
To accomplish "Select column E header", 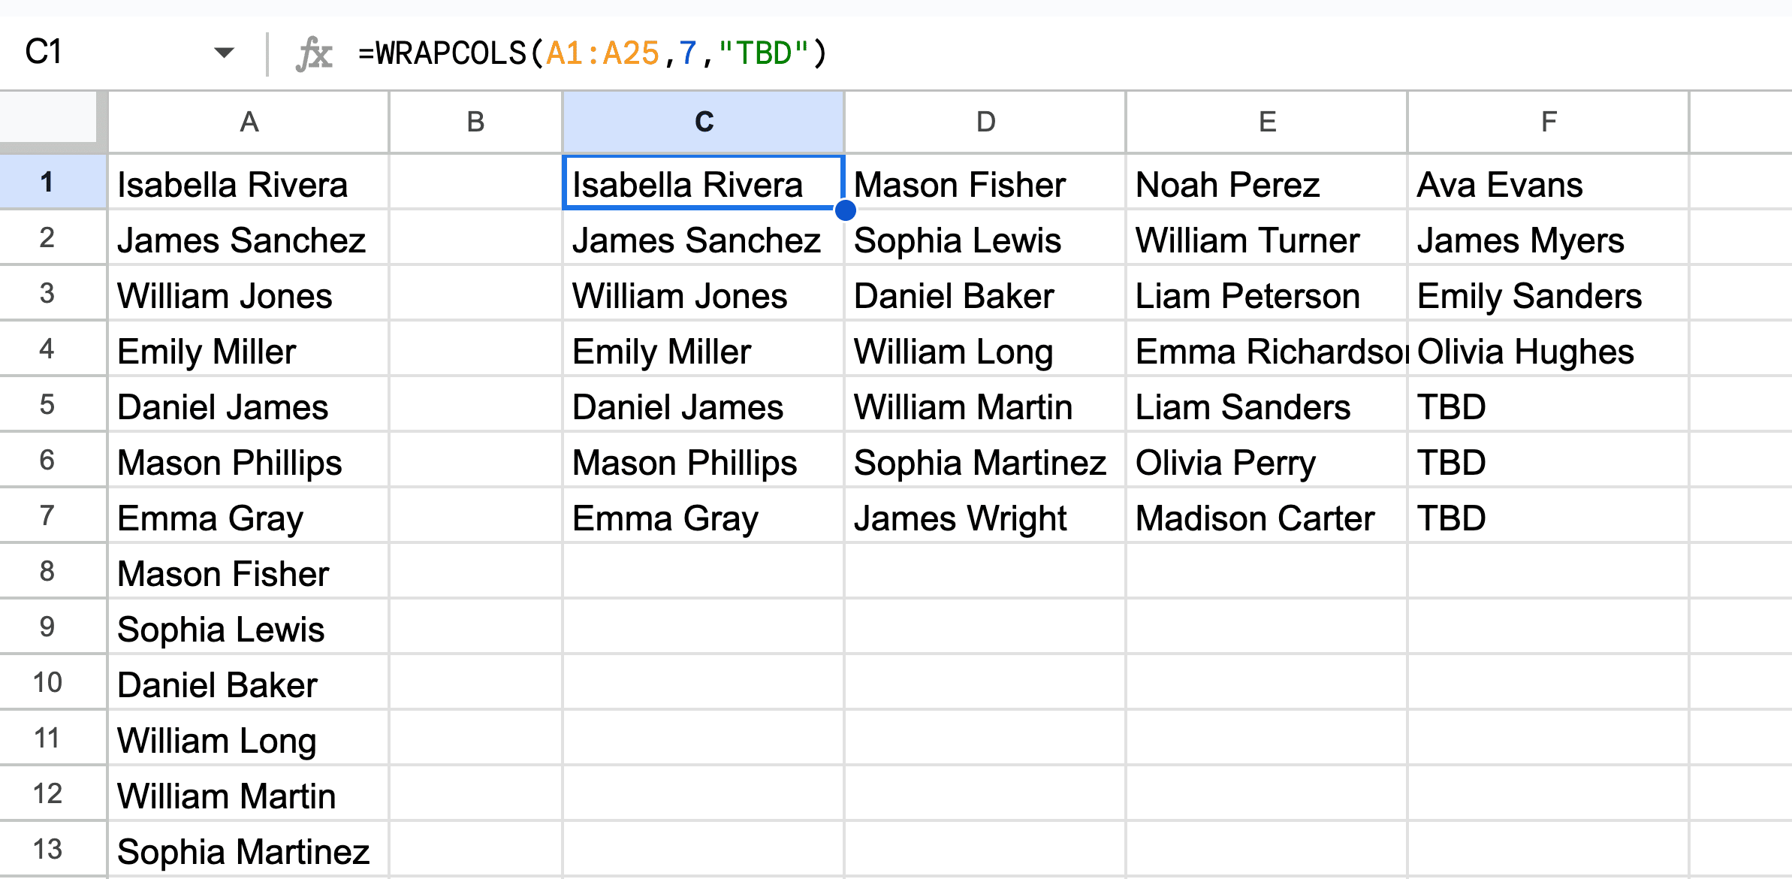I will (1267, 122).
